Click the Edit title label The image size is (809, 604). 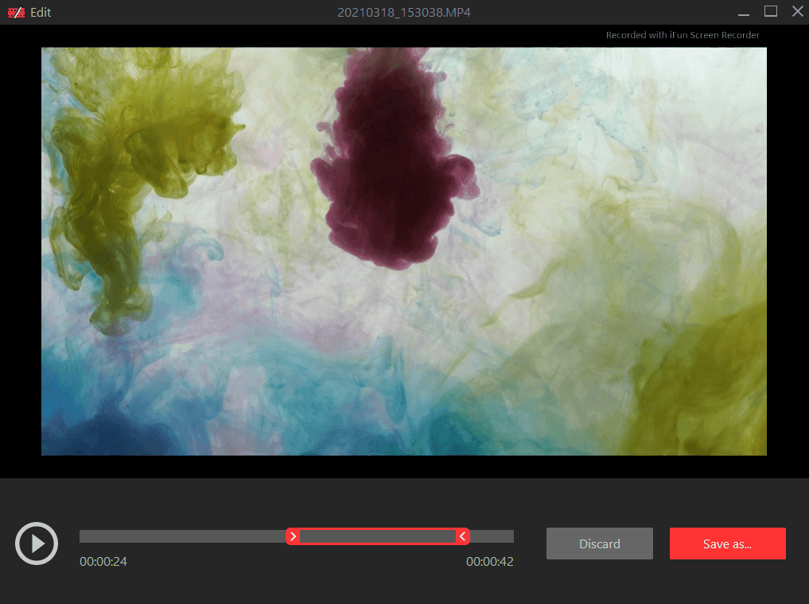tap(41, 13)
